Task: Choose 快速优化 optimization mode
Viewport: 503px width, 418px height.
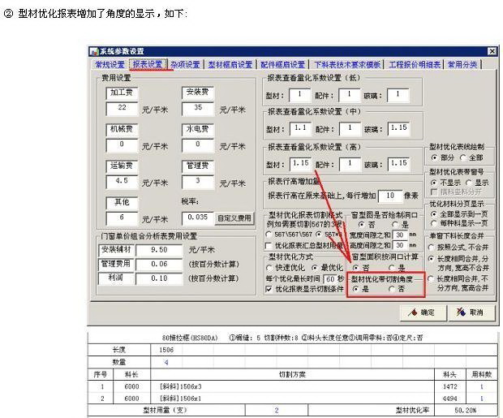Action: [269, 267]
